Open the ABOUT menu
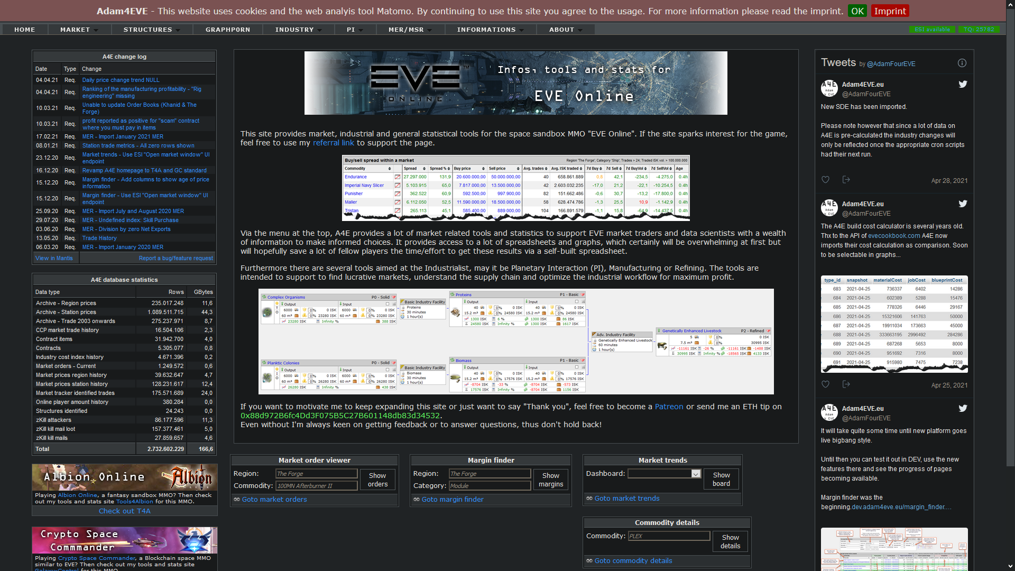Screen dimensions: 1015x571 pos(566,30)
